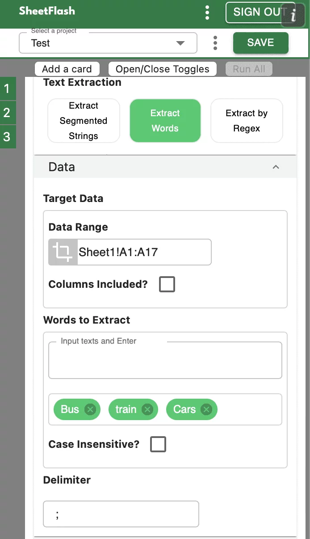310x539 pixels.
Task: Delete the Cars chip via X icon
Action: pos(206,409)
